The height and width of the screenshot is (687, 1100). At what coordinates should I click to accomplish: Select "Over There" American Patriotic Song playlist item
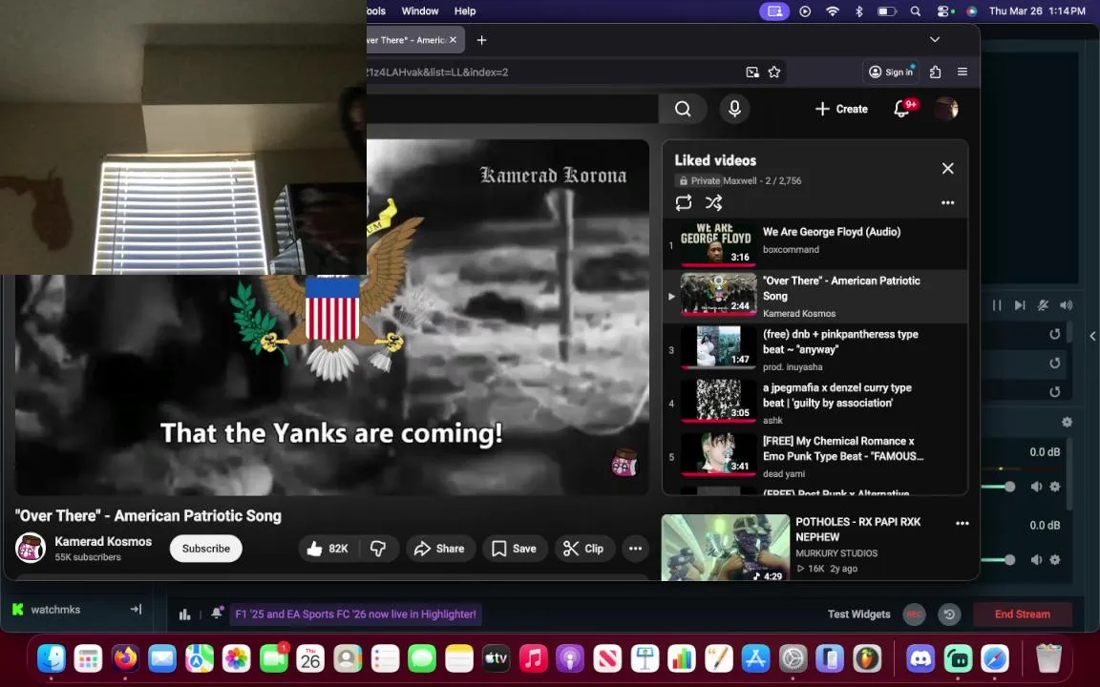[815, 296]
